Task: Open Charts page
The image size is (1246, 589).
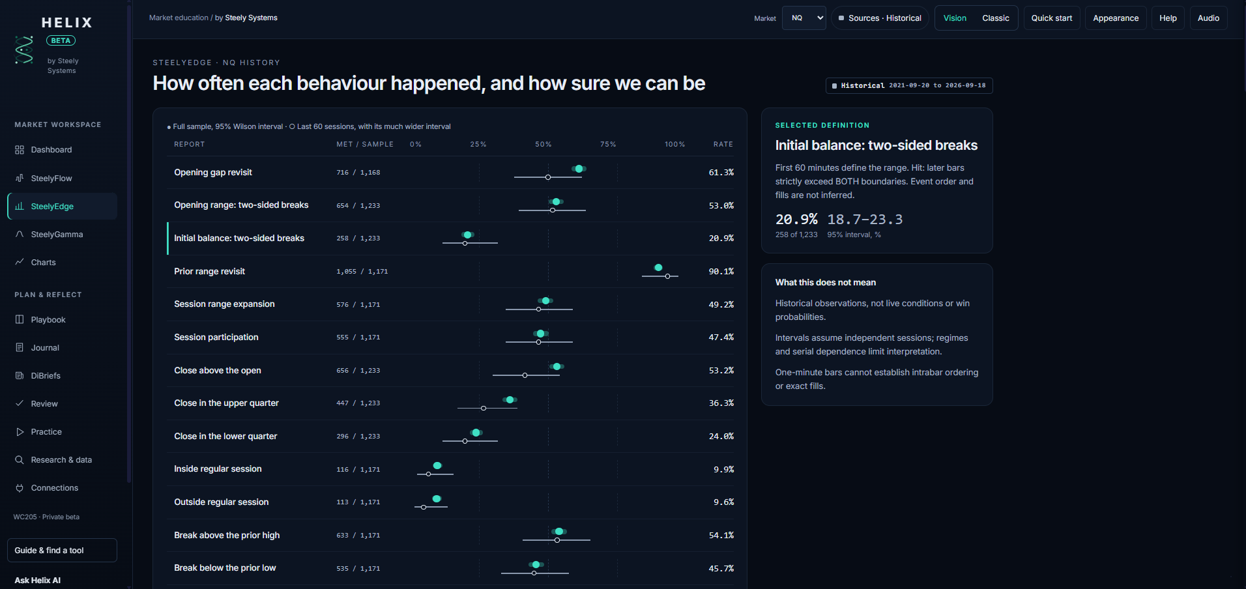Action: click(x=62, y=262)
